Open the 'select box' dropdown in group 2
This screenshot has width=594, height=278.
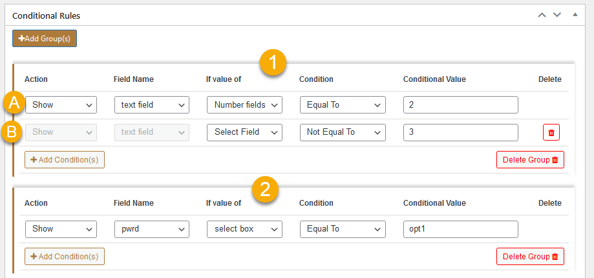click(244, 229)
